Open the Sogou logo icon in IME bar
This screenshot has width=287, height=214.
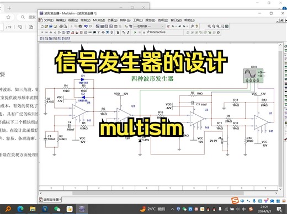click(x=235, y=201)
